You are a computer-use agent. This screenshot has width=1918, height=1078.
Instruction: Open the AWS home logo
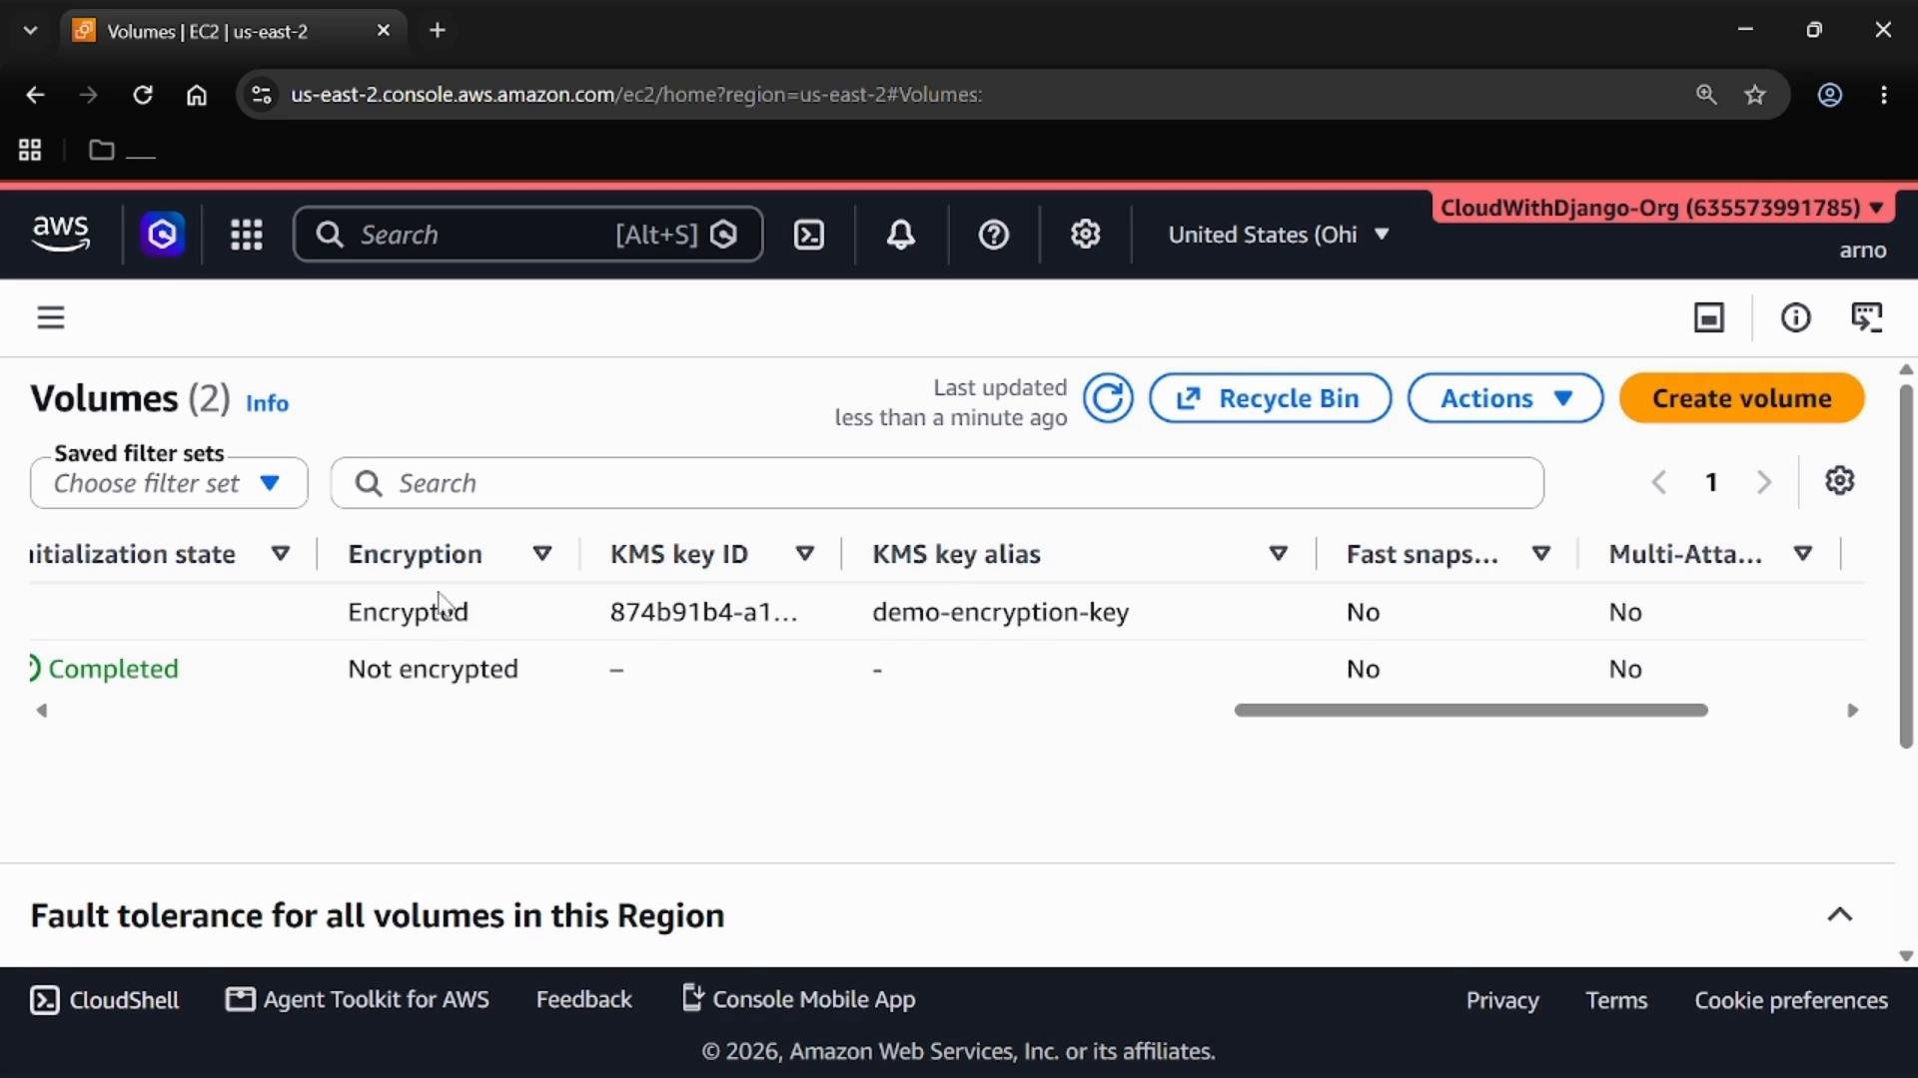tap(61, 235)
